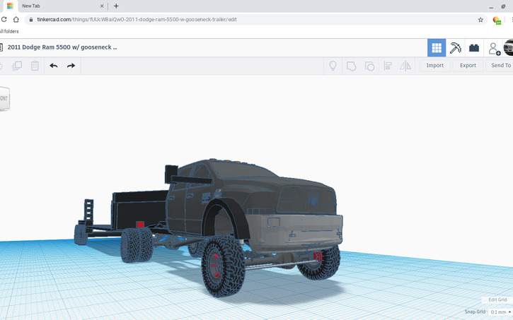Duplicate the selected object

tap(17, 66)
